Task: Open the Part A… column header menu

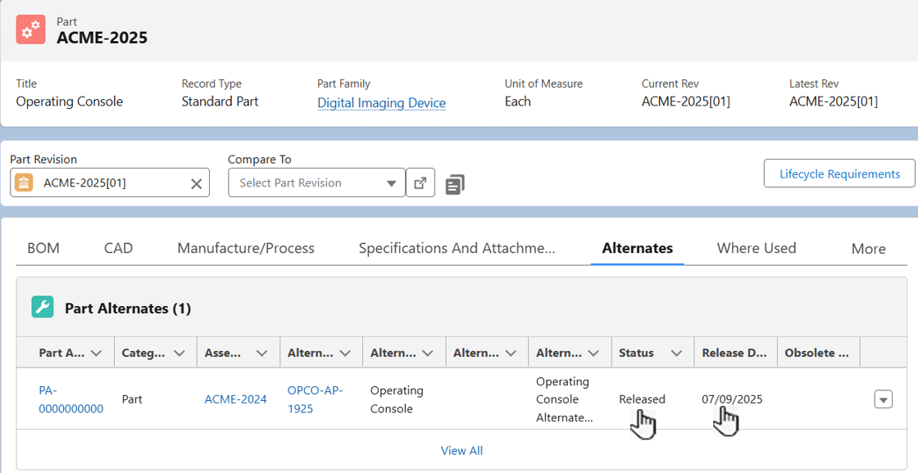Action: (x=96, y=354)
